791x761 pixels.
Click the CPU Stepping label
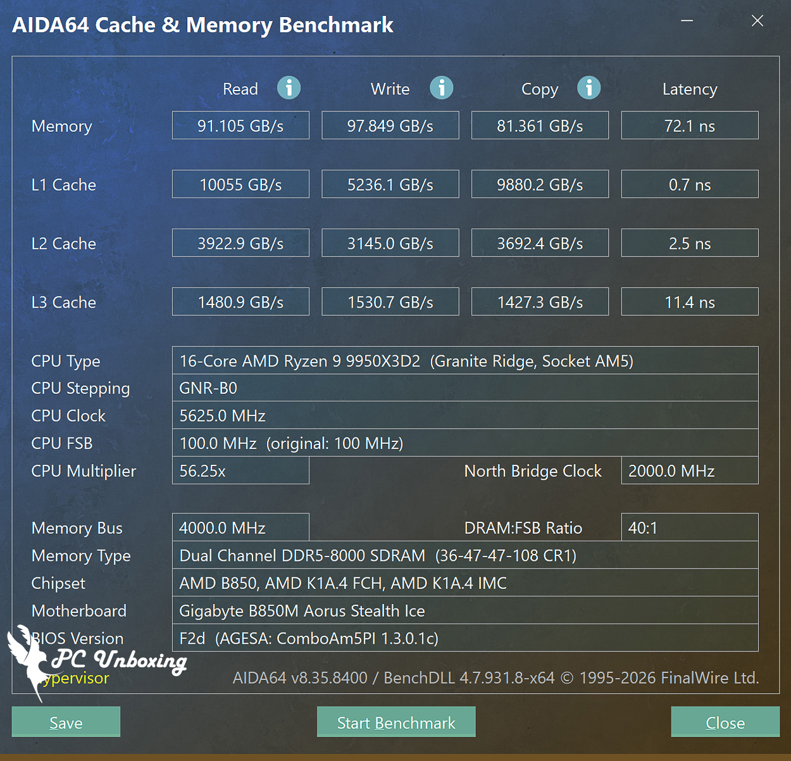(80, 388)
